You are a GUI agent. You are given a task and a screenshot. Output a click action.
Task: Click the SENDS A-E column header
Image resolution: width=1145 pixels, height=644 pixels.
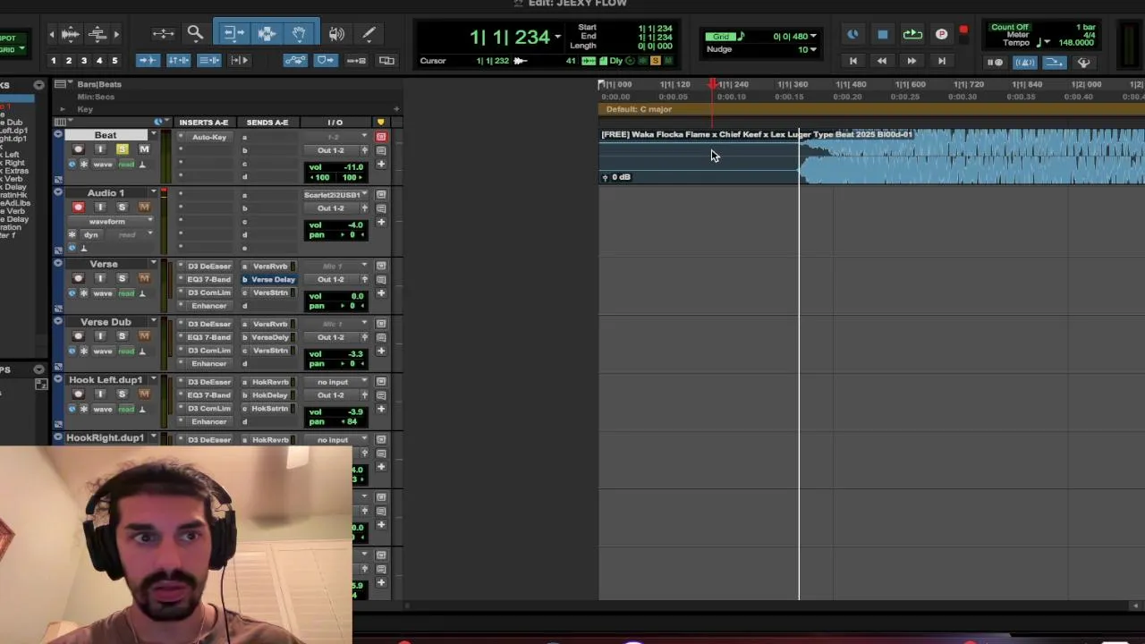click(267, 123)
